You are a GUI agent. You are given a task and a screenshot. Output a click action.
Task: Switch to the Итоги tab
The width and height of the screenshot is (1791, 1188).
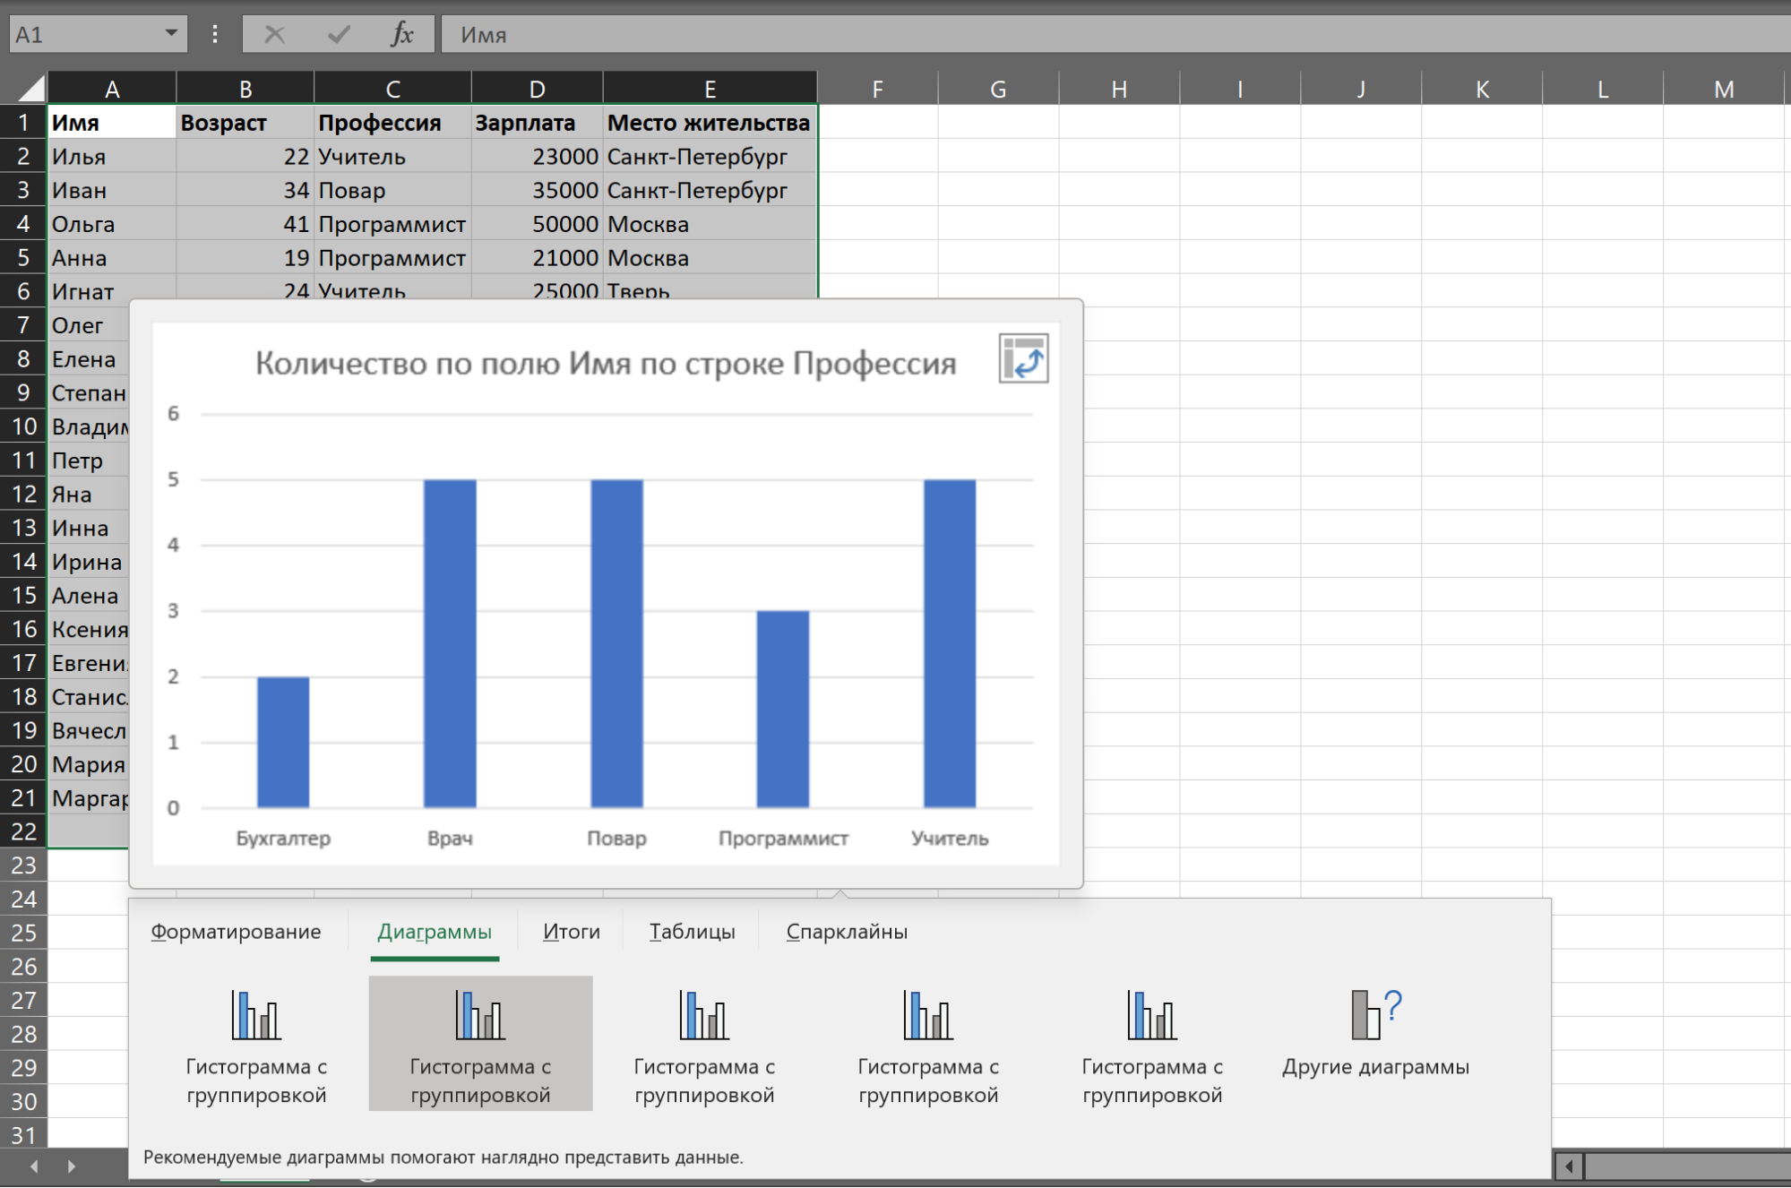tap(572, 932)
